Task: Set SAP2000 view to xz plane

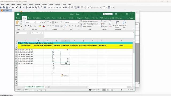Action: [x=55, y=7]
